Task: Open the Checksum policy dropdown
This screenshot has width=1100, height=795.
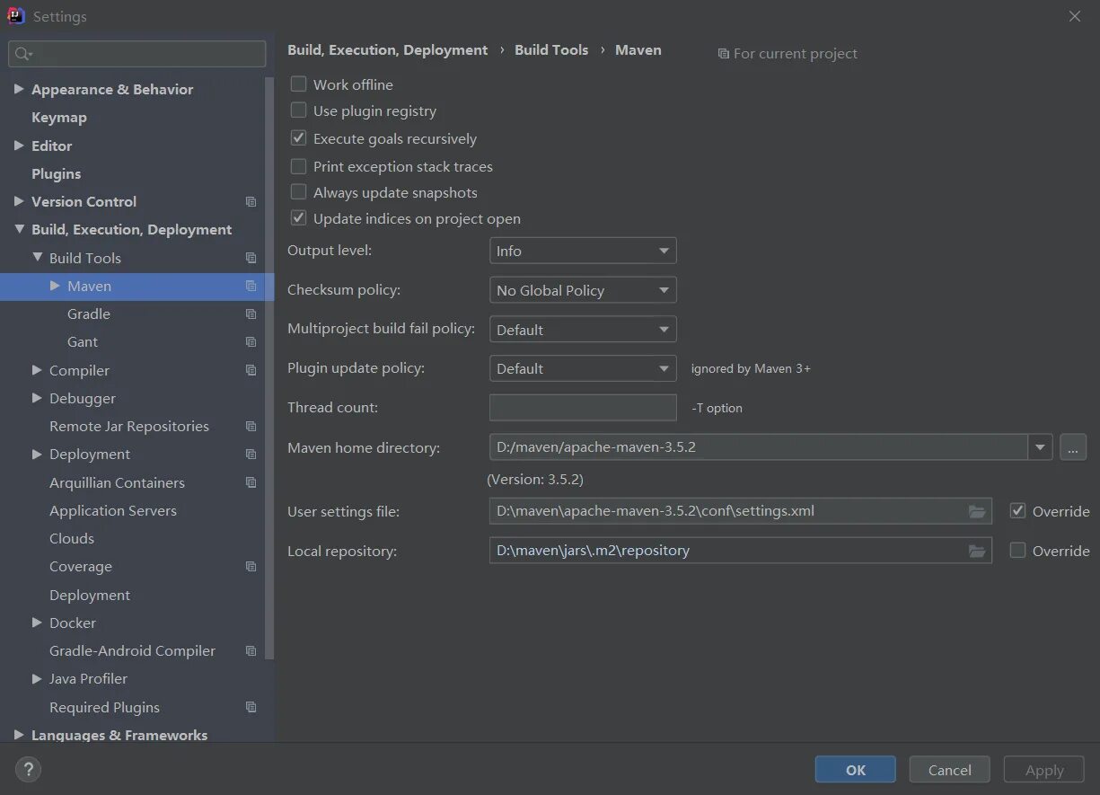Action: pyautogui.click(x=583, y=290)
